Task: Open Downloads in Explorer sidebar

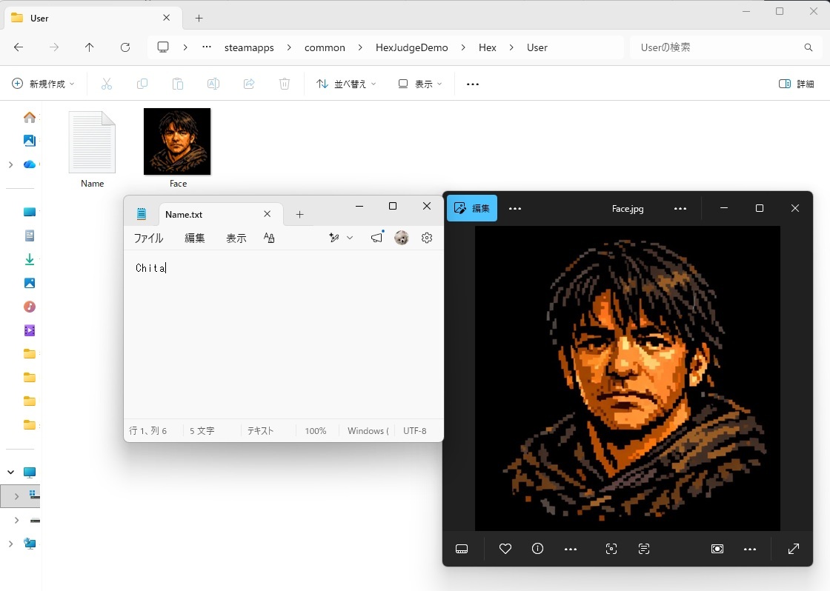Action: pos(30,259)
